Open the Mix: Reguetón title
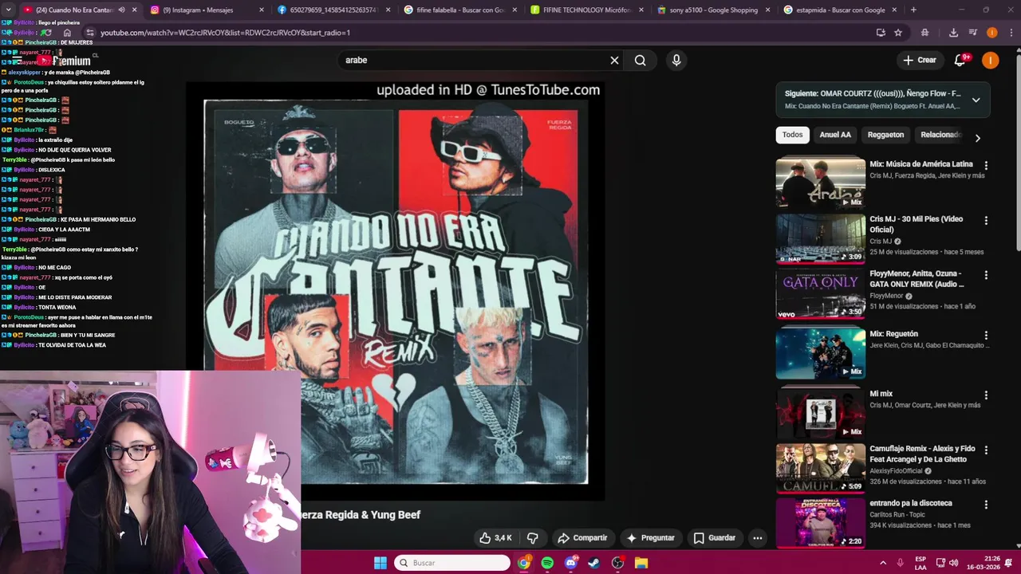The width and height of the screenshot is (1021, 574). tap(893, 334)
